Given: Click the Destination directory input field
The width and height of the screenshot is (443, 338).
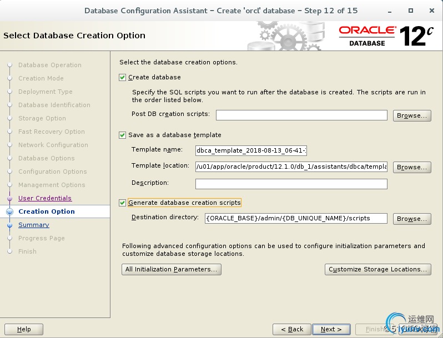Looking at the screenshot, I should [x=296, y=218].
